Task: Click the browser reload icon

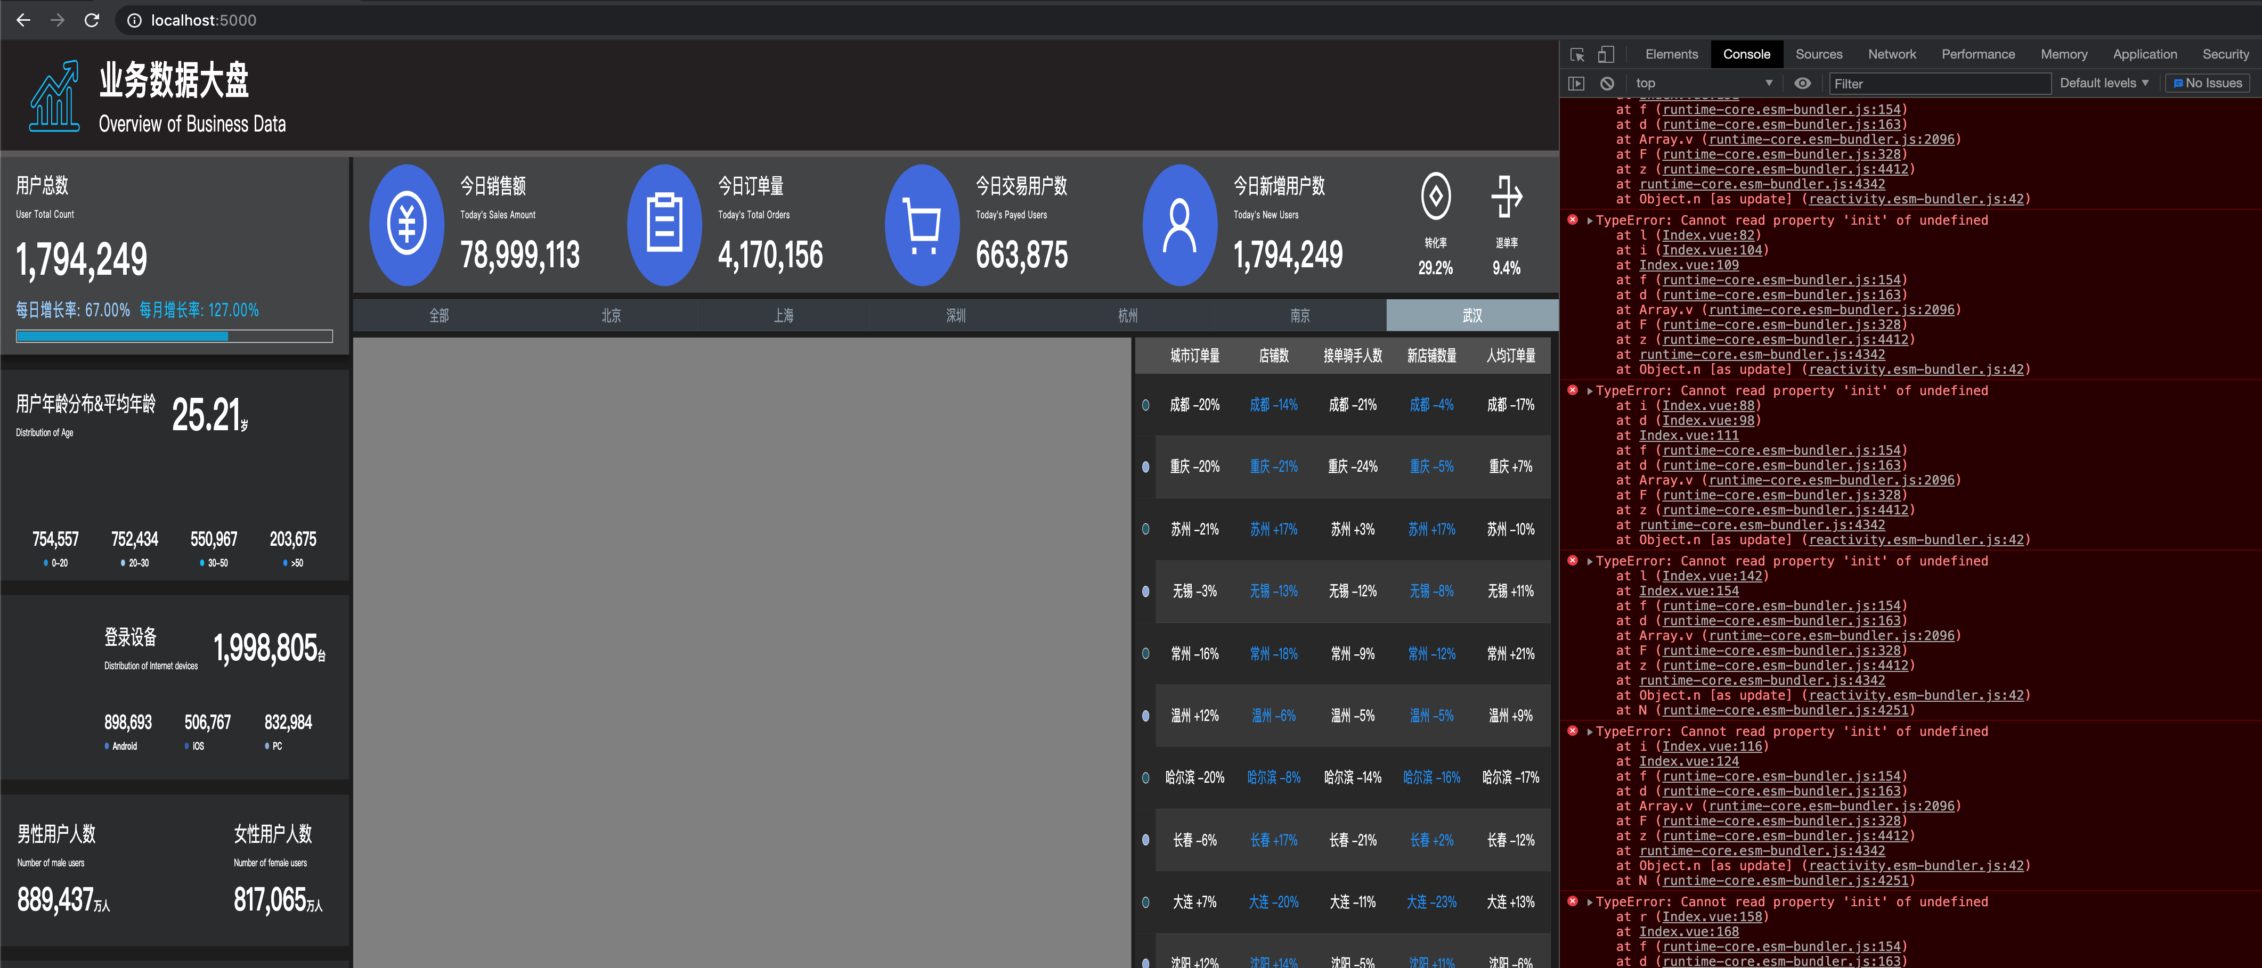Action: pos(91,20)
